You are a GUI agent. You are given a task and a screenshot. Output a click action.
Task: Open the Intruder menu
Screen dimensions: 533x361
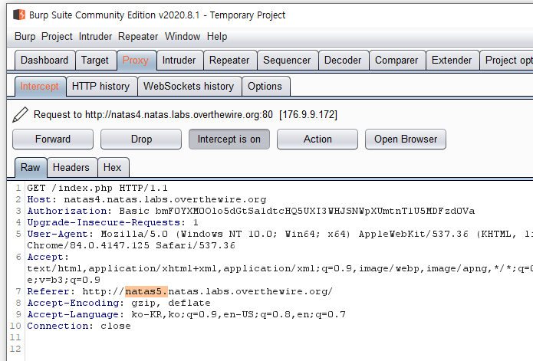pos(95,36)
